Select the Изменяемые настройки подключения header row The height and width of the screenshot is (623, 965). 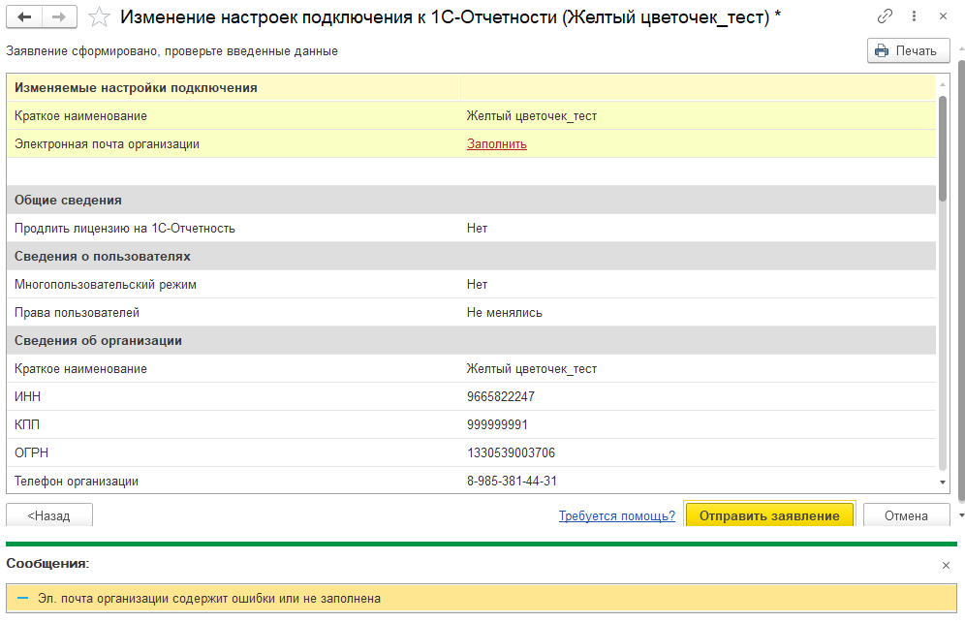(x=472, y=87)
